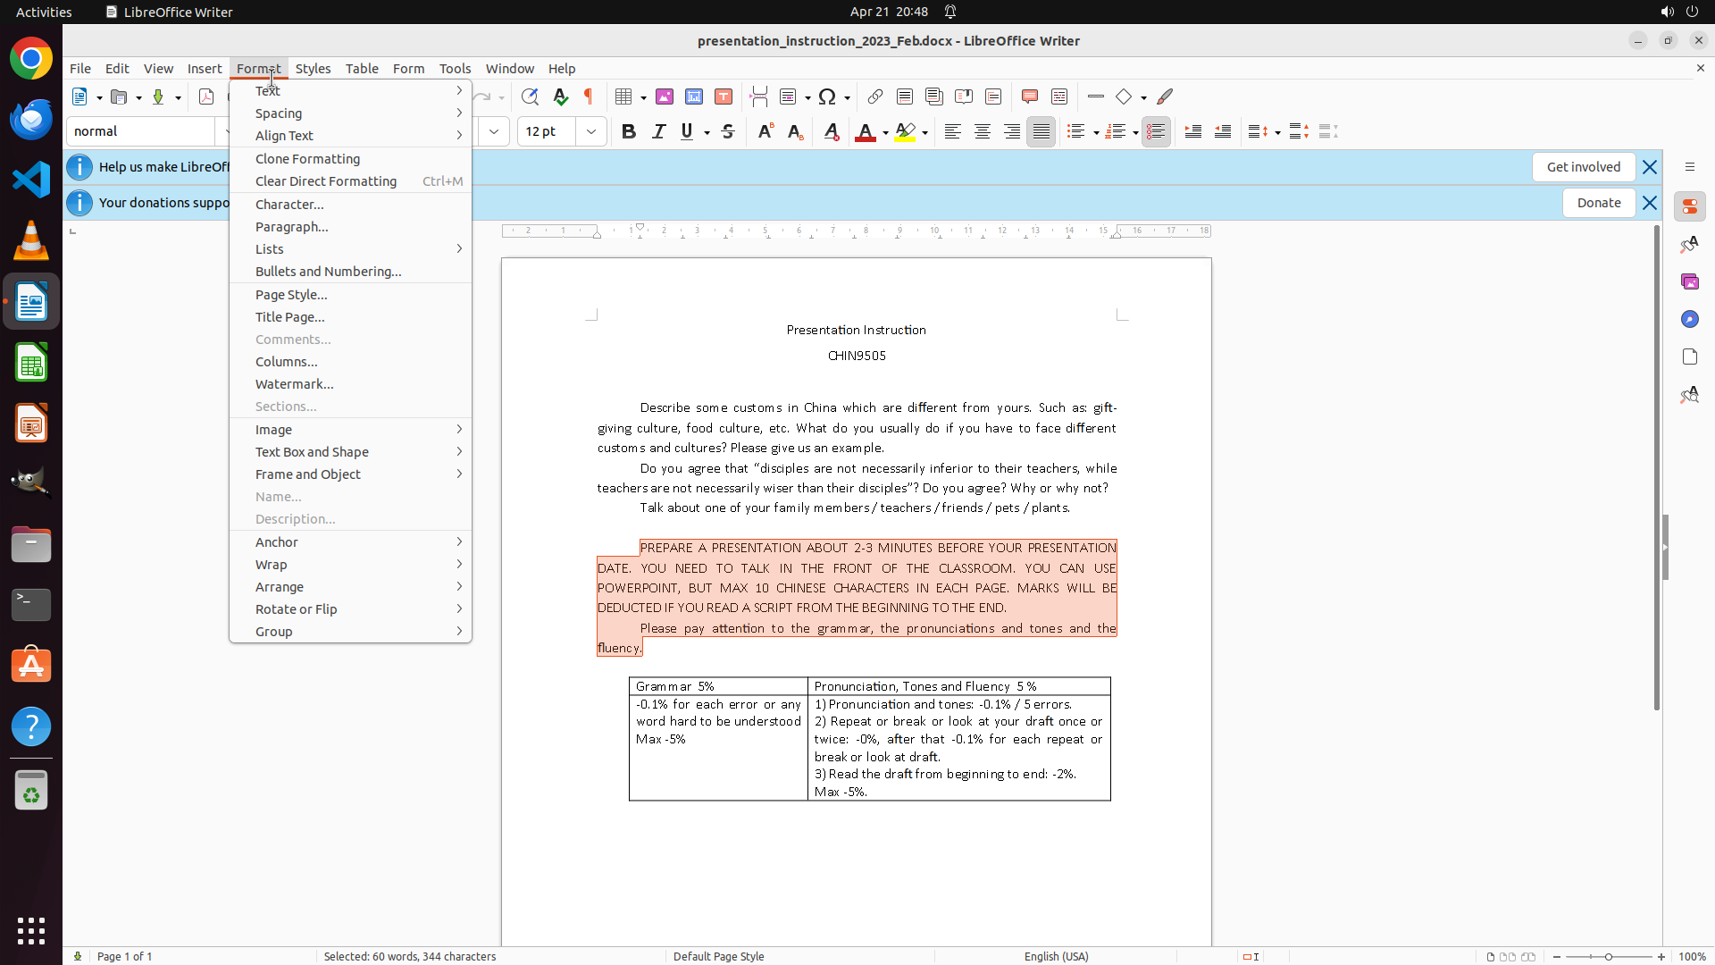Screen dimensions: 1715x965
Task: Open the Styles menu
Action: pos(313,68)
